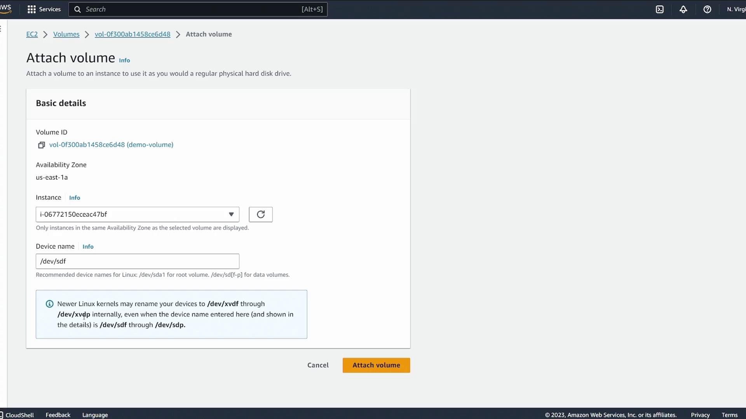Click the Device name input field

137,261
